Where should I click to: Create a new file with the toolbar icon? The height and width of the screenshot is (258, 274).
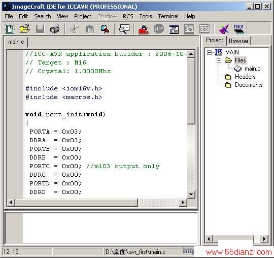[10, 29]
